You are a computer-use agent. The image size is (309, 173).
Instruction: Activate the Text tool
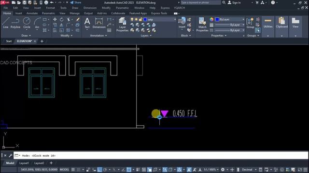click(x=87, y=23)
